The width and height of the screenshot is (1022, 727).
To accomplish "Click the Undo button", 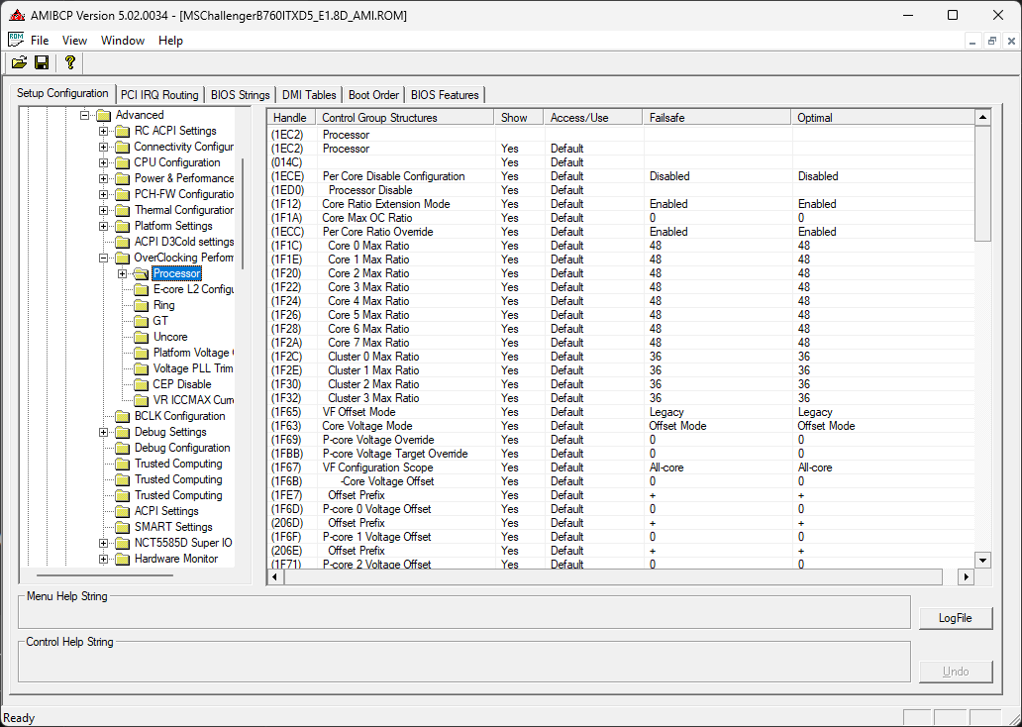I will pos(955,671).
